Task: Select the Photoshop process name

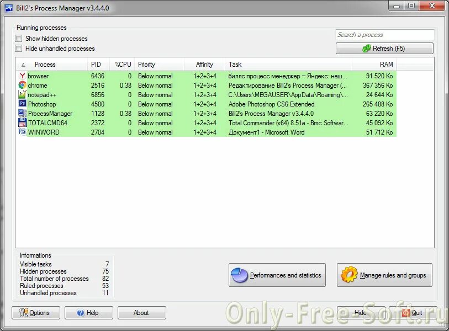Action: (x=42, y=104)
